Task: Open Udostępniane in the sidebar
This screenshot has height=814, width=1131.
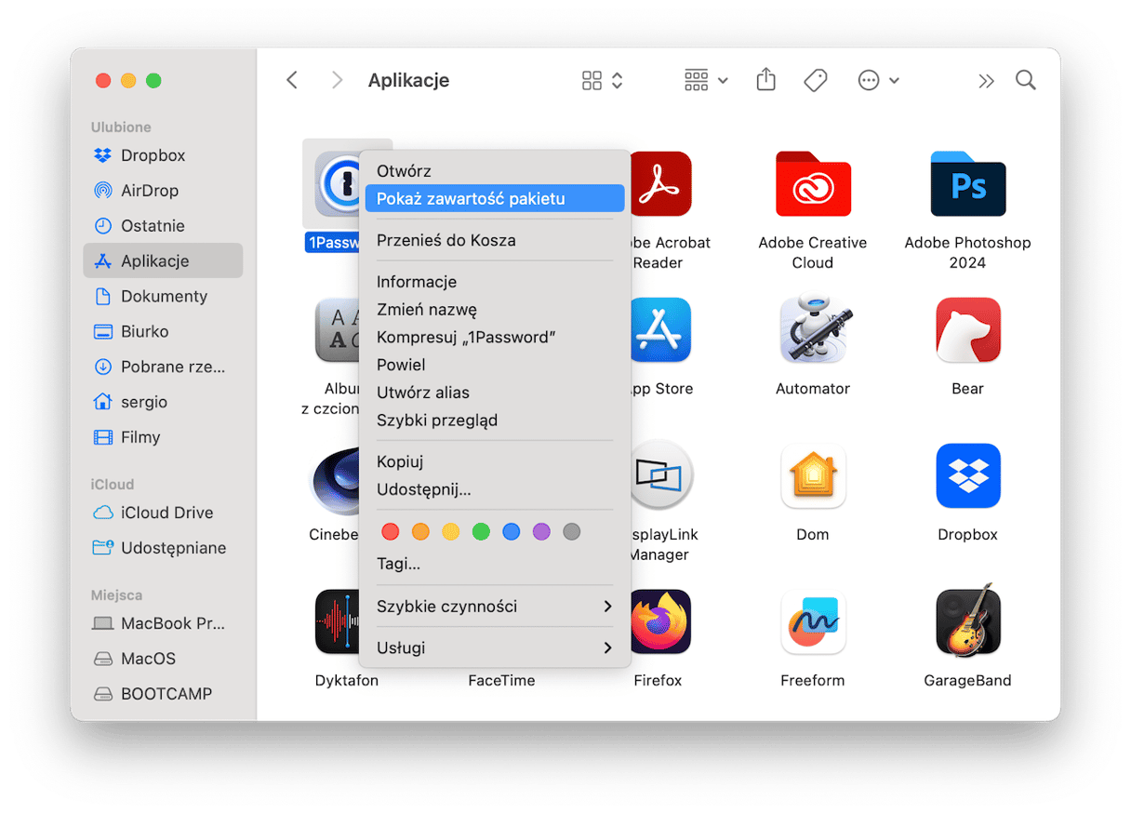Action: point(163,548)
